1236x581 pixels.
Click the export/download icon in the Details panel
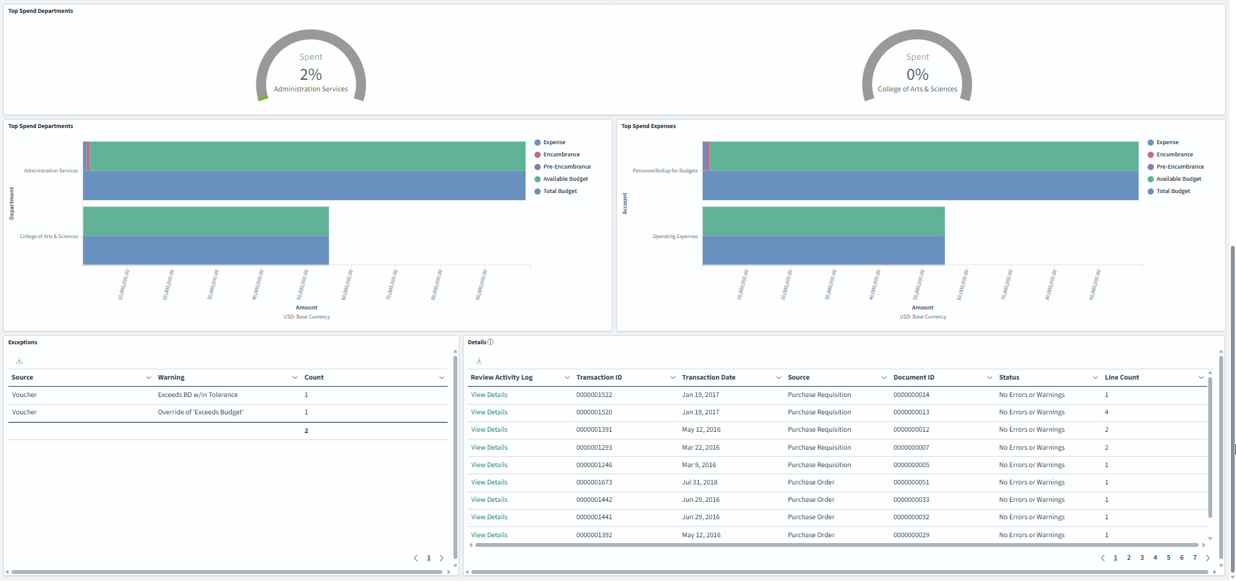coord(479,360)
